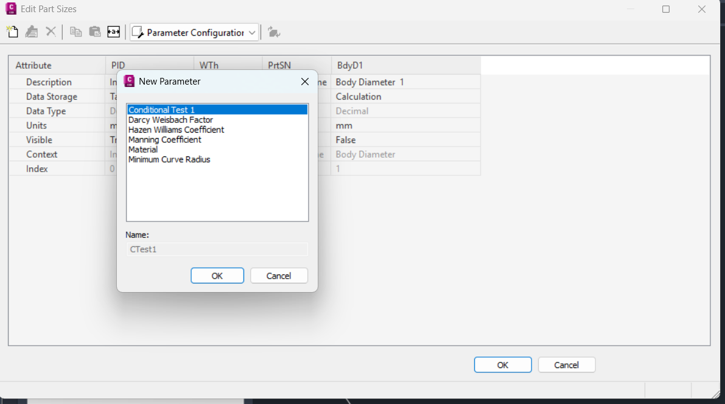Select Material parameter in list
Viewport: 725px width, 404px height.
tap(217, 150)
